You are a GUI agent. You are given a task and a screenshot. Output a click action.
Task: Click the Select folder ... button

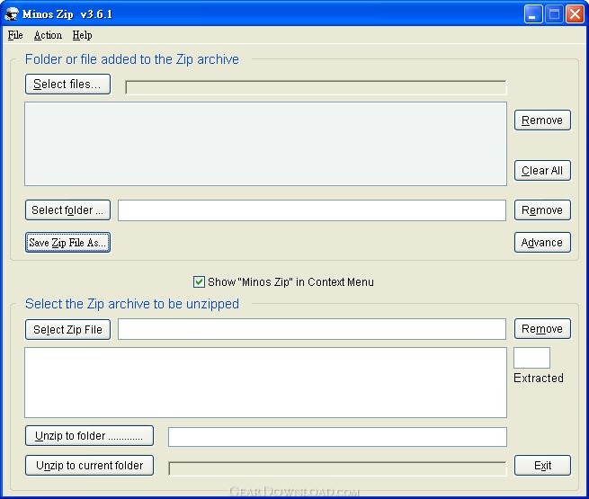click(67, 209)
